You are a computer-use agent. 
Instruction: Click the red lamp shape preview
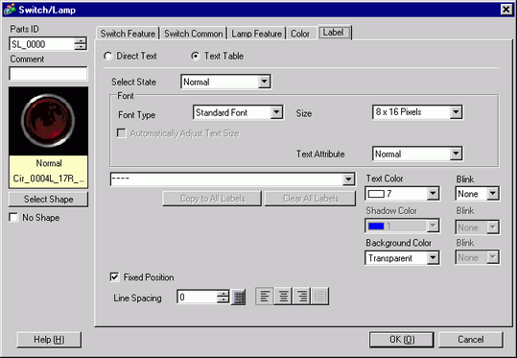(49, 121)
